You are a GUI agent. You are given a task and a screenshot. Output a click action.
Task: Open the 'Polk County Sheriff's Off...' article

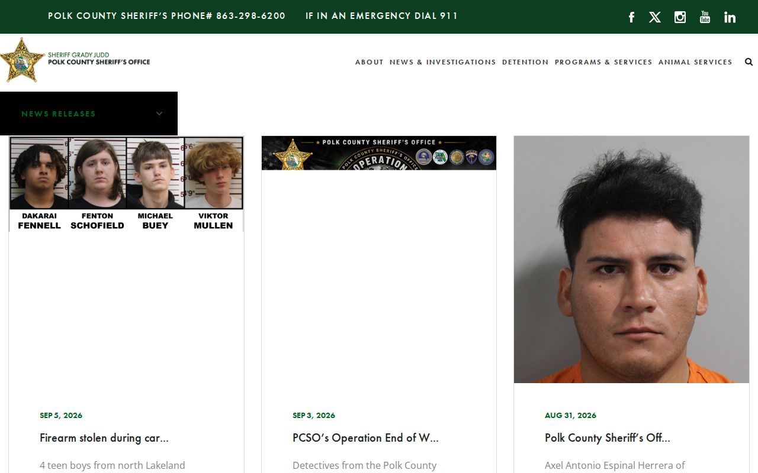(608, 438)
